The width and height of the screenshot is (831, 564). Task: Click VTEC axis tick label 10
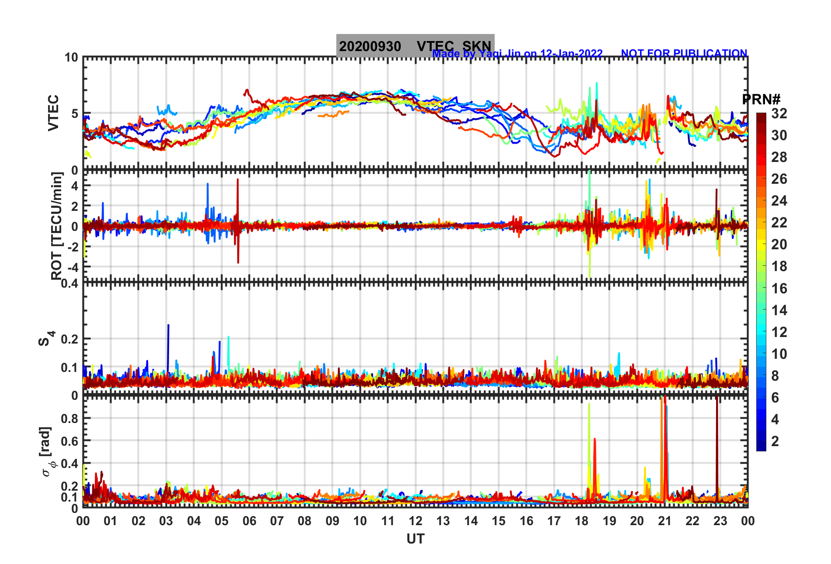(x=71, y=58)
